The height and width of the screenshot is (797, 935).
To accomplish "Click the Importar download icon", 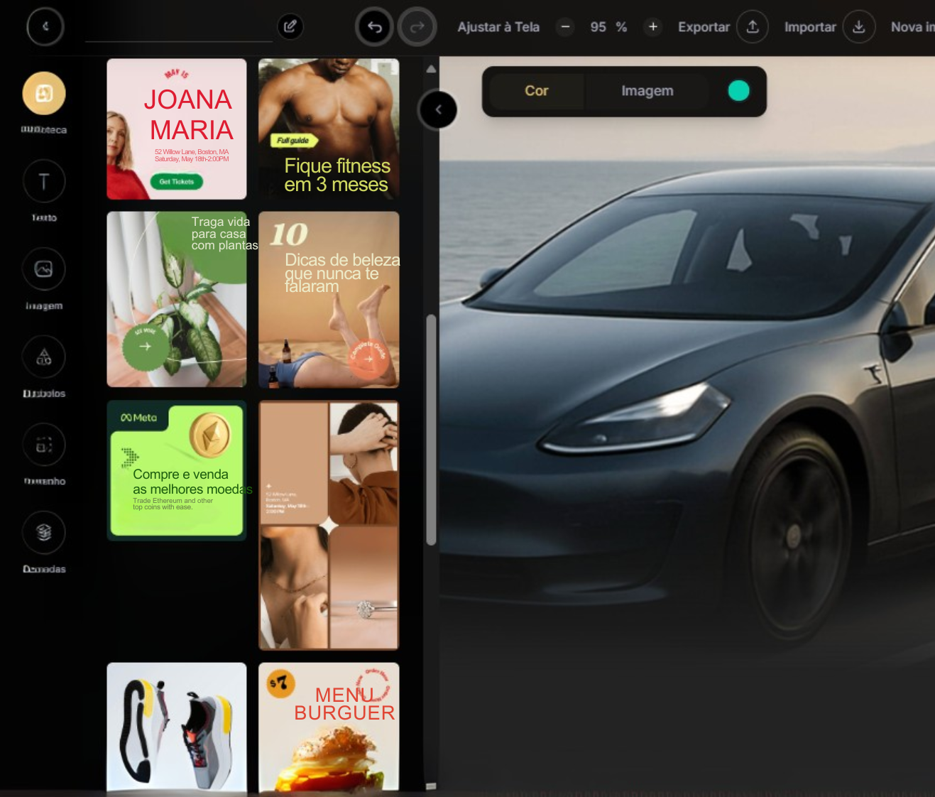I will [x=859, y=26].
